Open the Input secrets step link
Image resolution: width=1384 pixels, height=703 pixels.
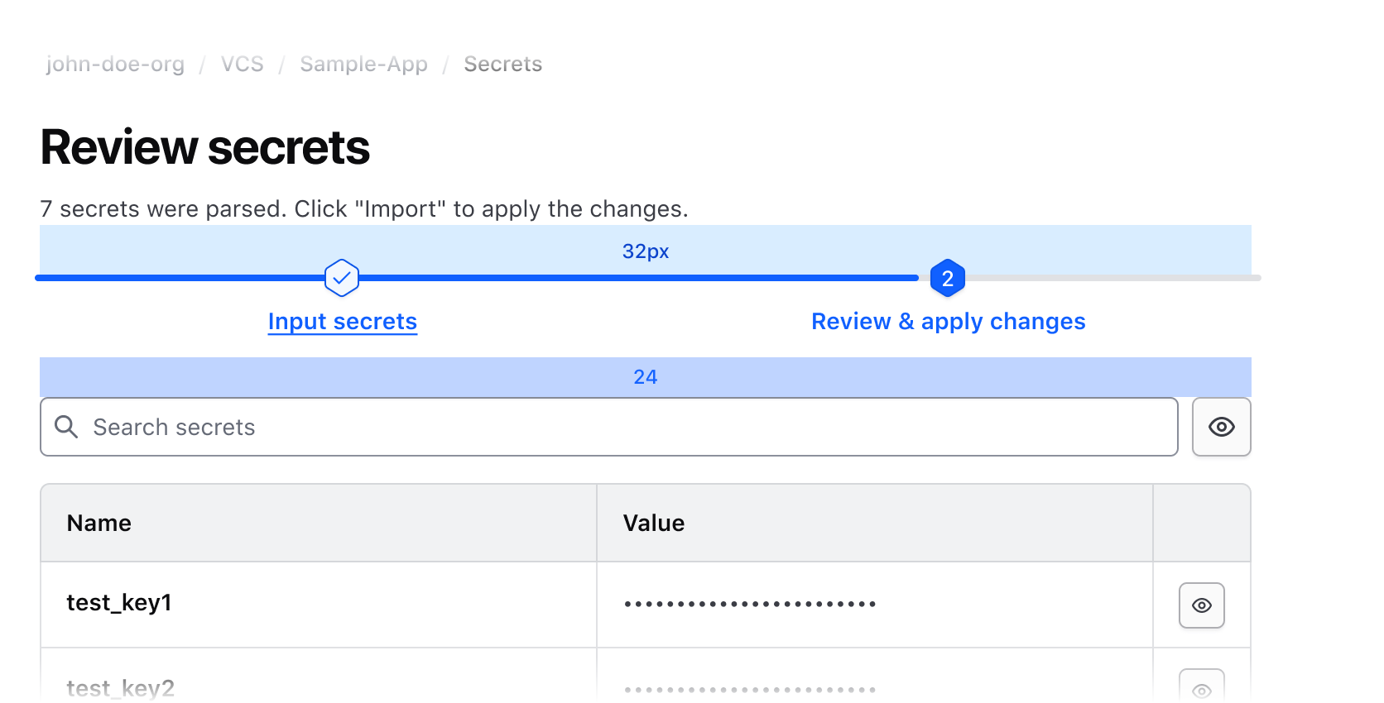tap(342, 321)
